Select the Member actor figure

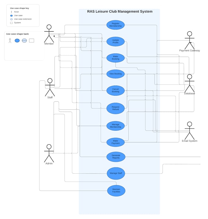[49, 34]
